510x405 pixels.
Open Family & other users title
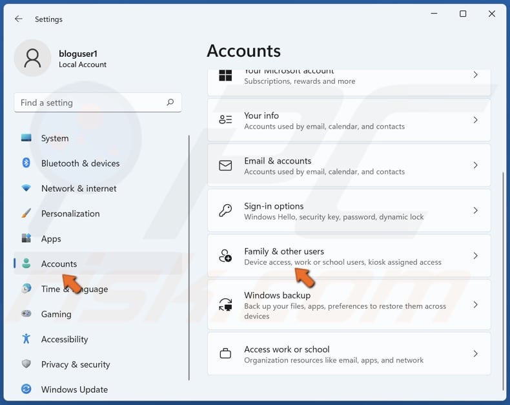click(x=284, y=251)
